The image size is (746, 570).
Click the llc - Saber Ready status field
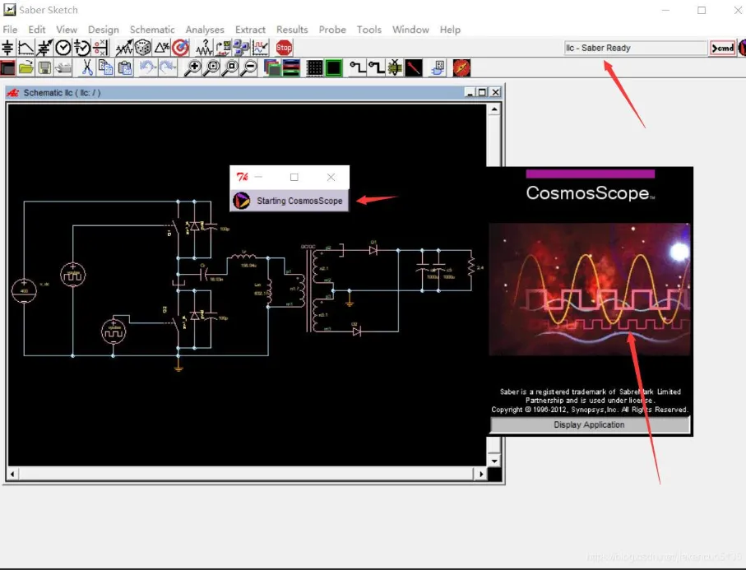(x=635, y=48)
